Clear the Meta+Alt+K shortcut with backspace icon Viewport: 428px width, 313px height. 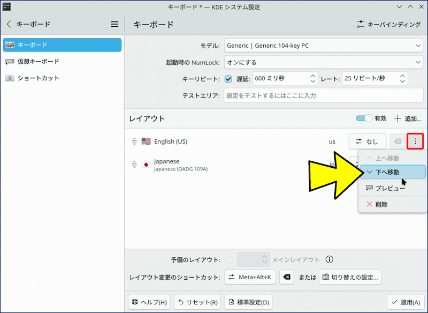pyautogui.click(x=287, y=277)
